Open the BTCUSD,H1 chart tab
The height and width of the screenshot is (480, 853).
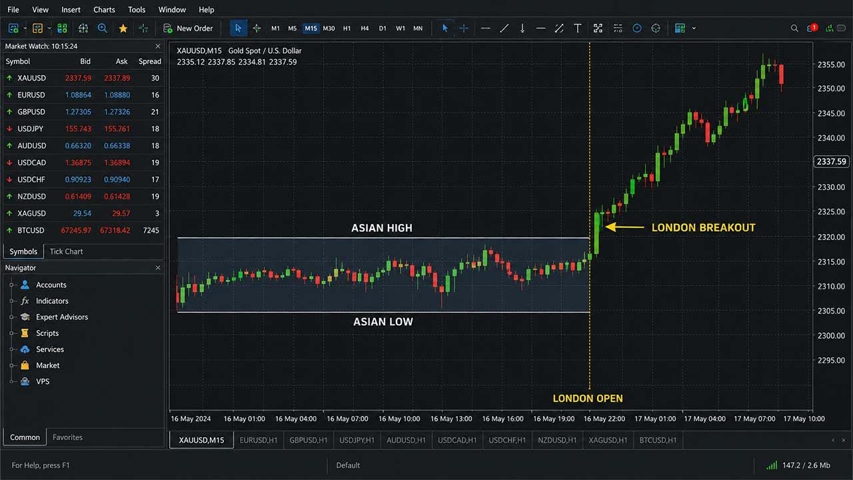tap(658, 440)
